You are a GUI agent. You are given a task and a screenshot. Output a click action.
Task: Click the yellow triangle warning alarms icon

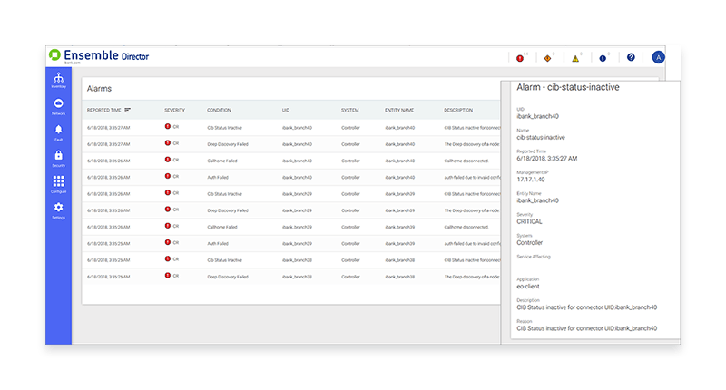[574, 58]
